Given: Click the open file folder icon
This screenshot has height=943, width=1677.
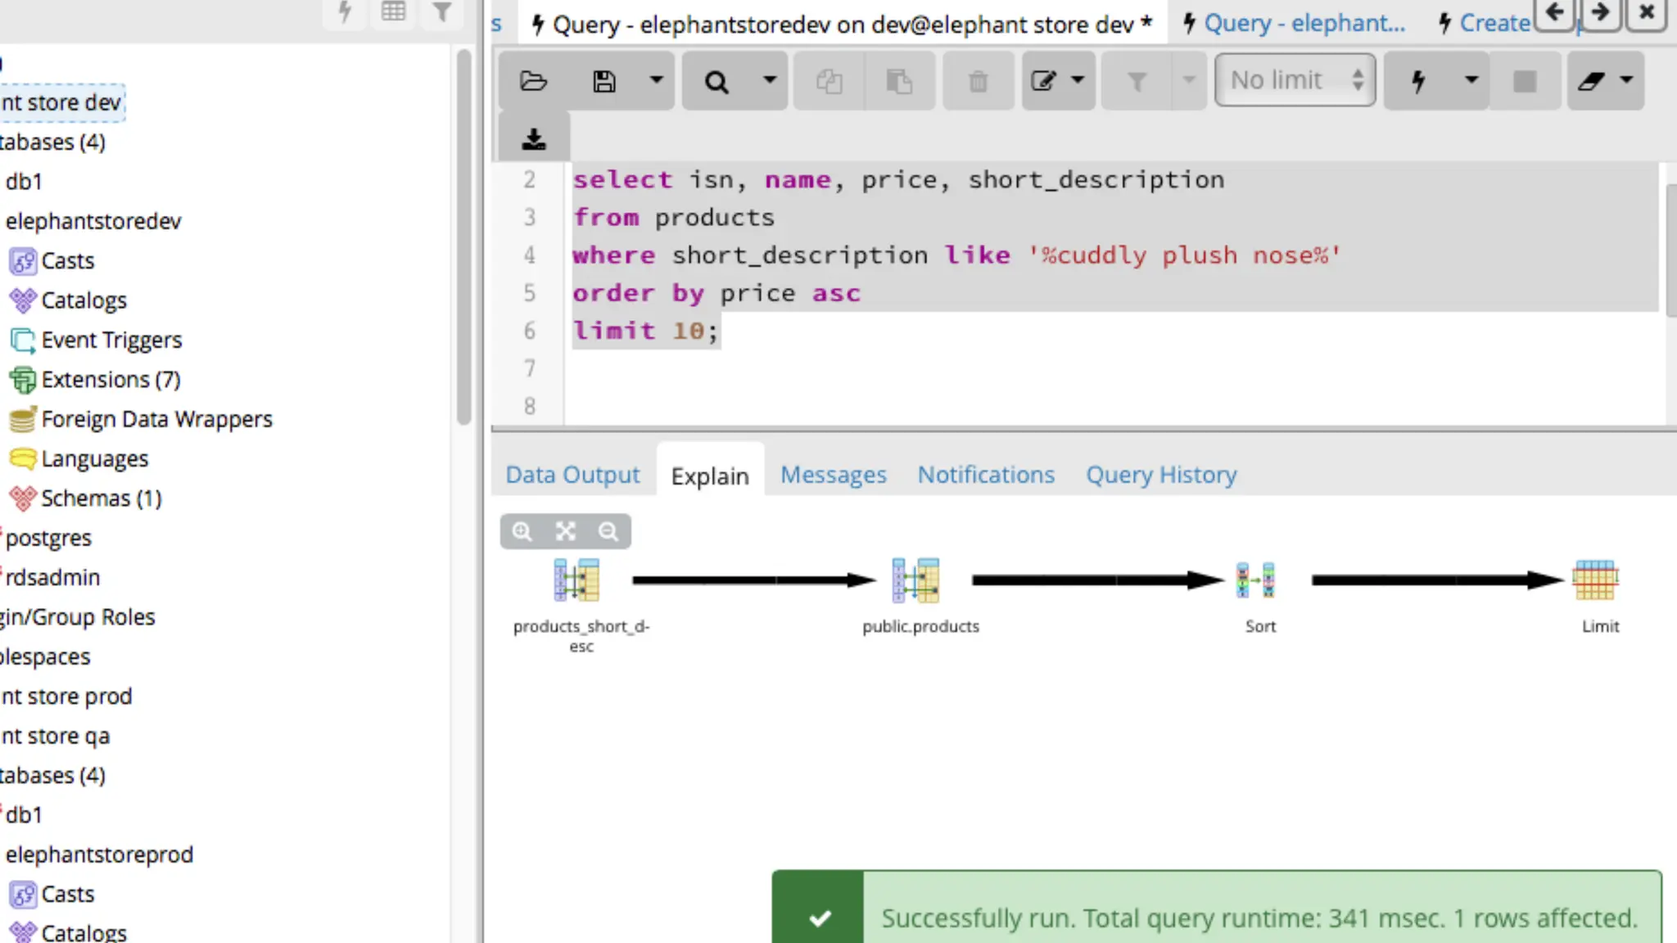Looking at the screenshot, I should click(533, 81).
